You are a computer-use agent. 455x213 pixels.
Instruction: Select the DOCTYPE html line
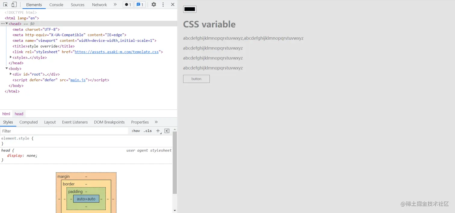click(21, 13)
